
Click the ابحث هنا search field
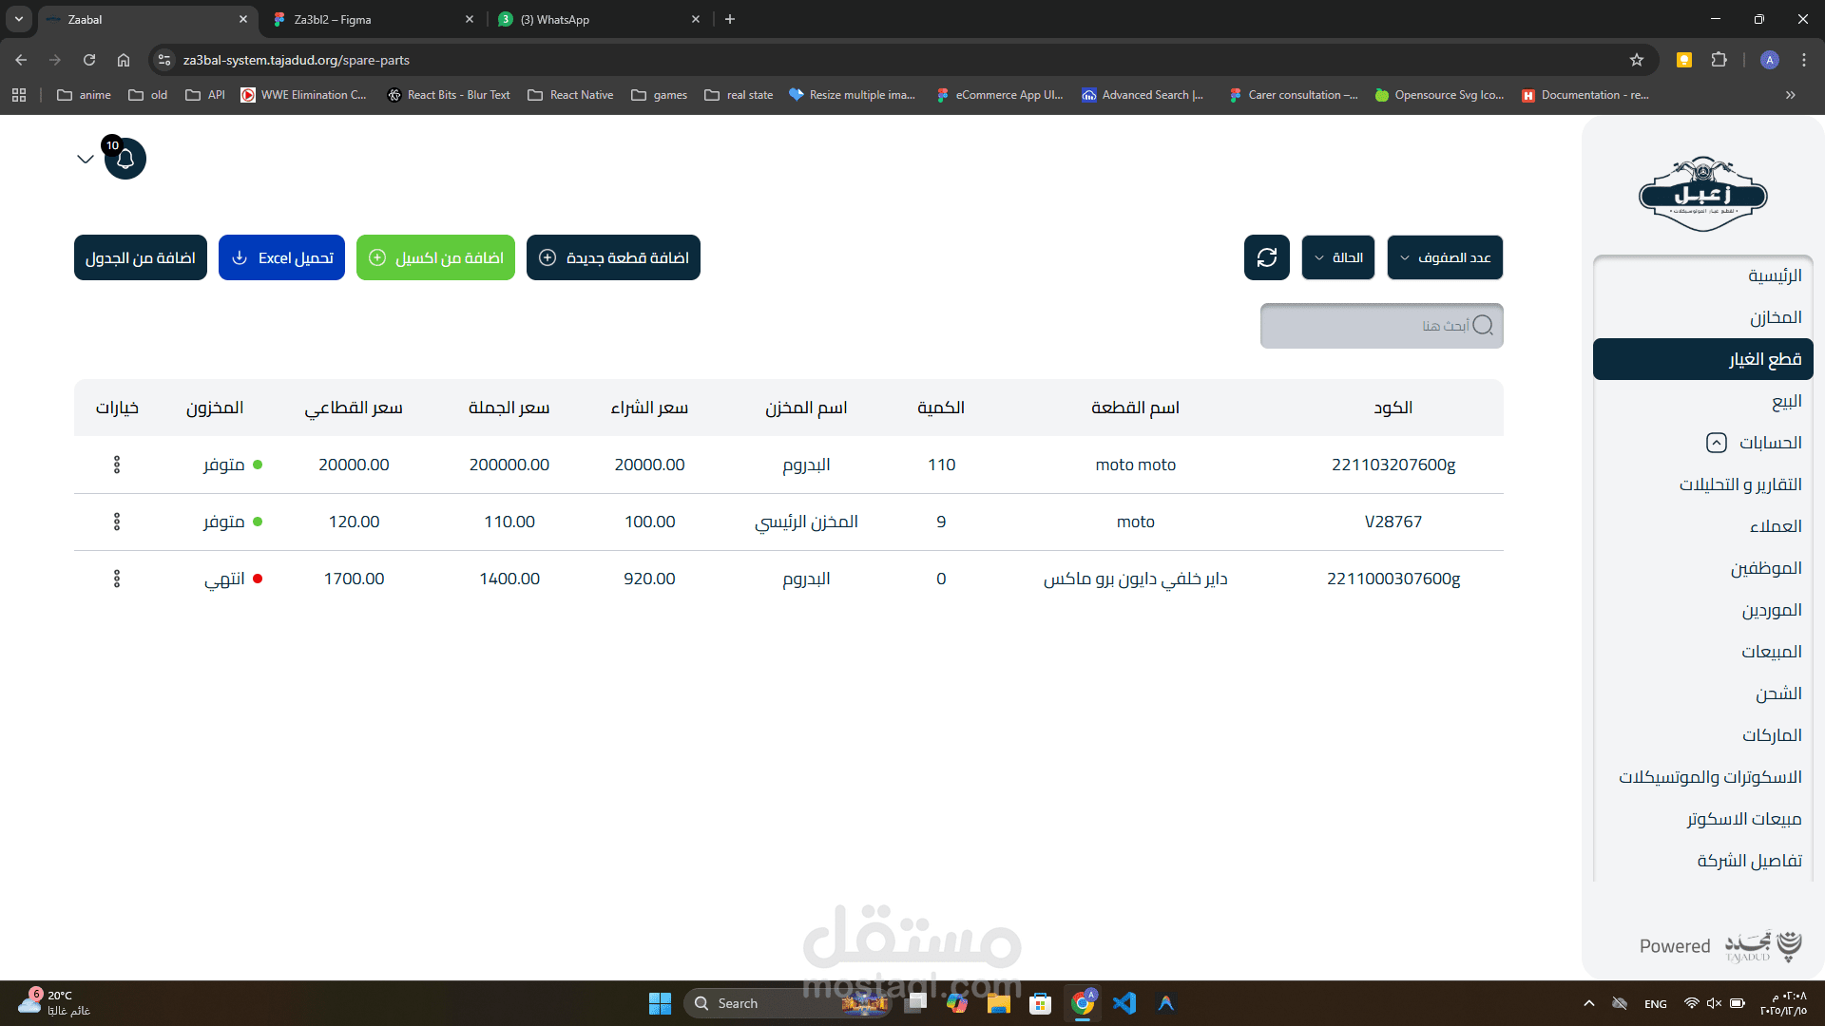1359,326
